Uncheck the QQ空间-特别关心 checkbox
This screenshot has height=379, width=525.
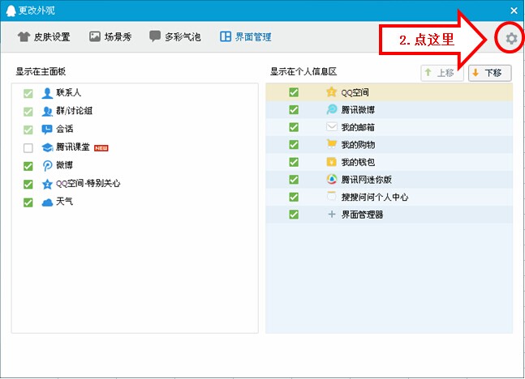(x=28, y=184)
